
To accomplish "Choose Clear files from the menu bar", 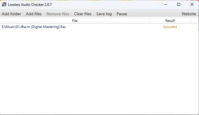I will pyautogui.click(x=83, y=14).
